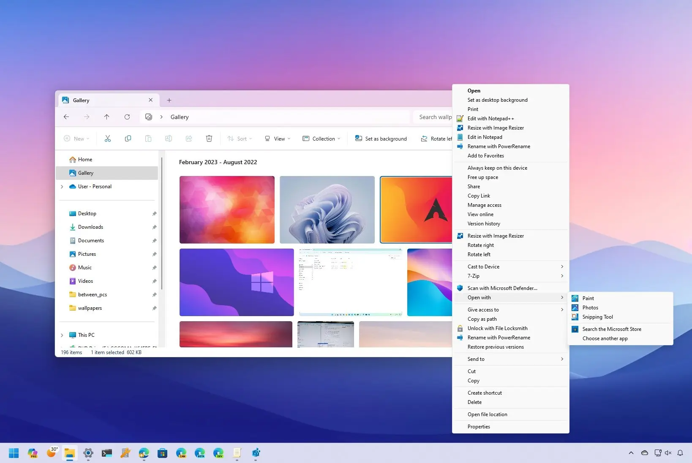The image size is (692, 463).
Task: Choose Paint in the Open with submenu
Action: click(x=588, y=298)
